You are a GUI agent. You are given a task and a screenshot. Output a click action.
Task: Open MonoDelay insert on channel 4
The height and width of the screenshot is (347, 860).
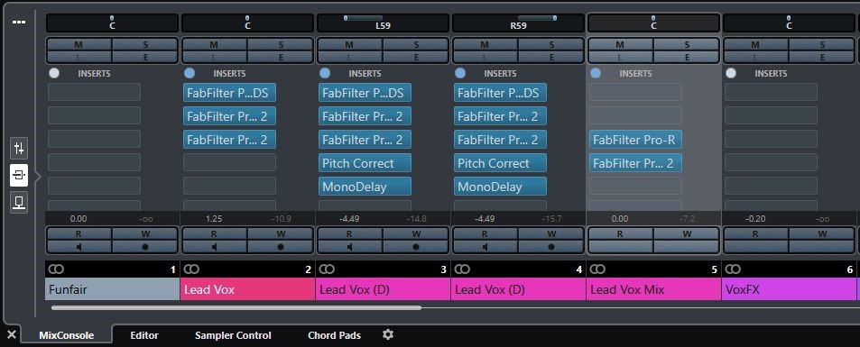coord(500,187)
